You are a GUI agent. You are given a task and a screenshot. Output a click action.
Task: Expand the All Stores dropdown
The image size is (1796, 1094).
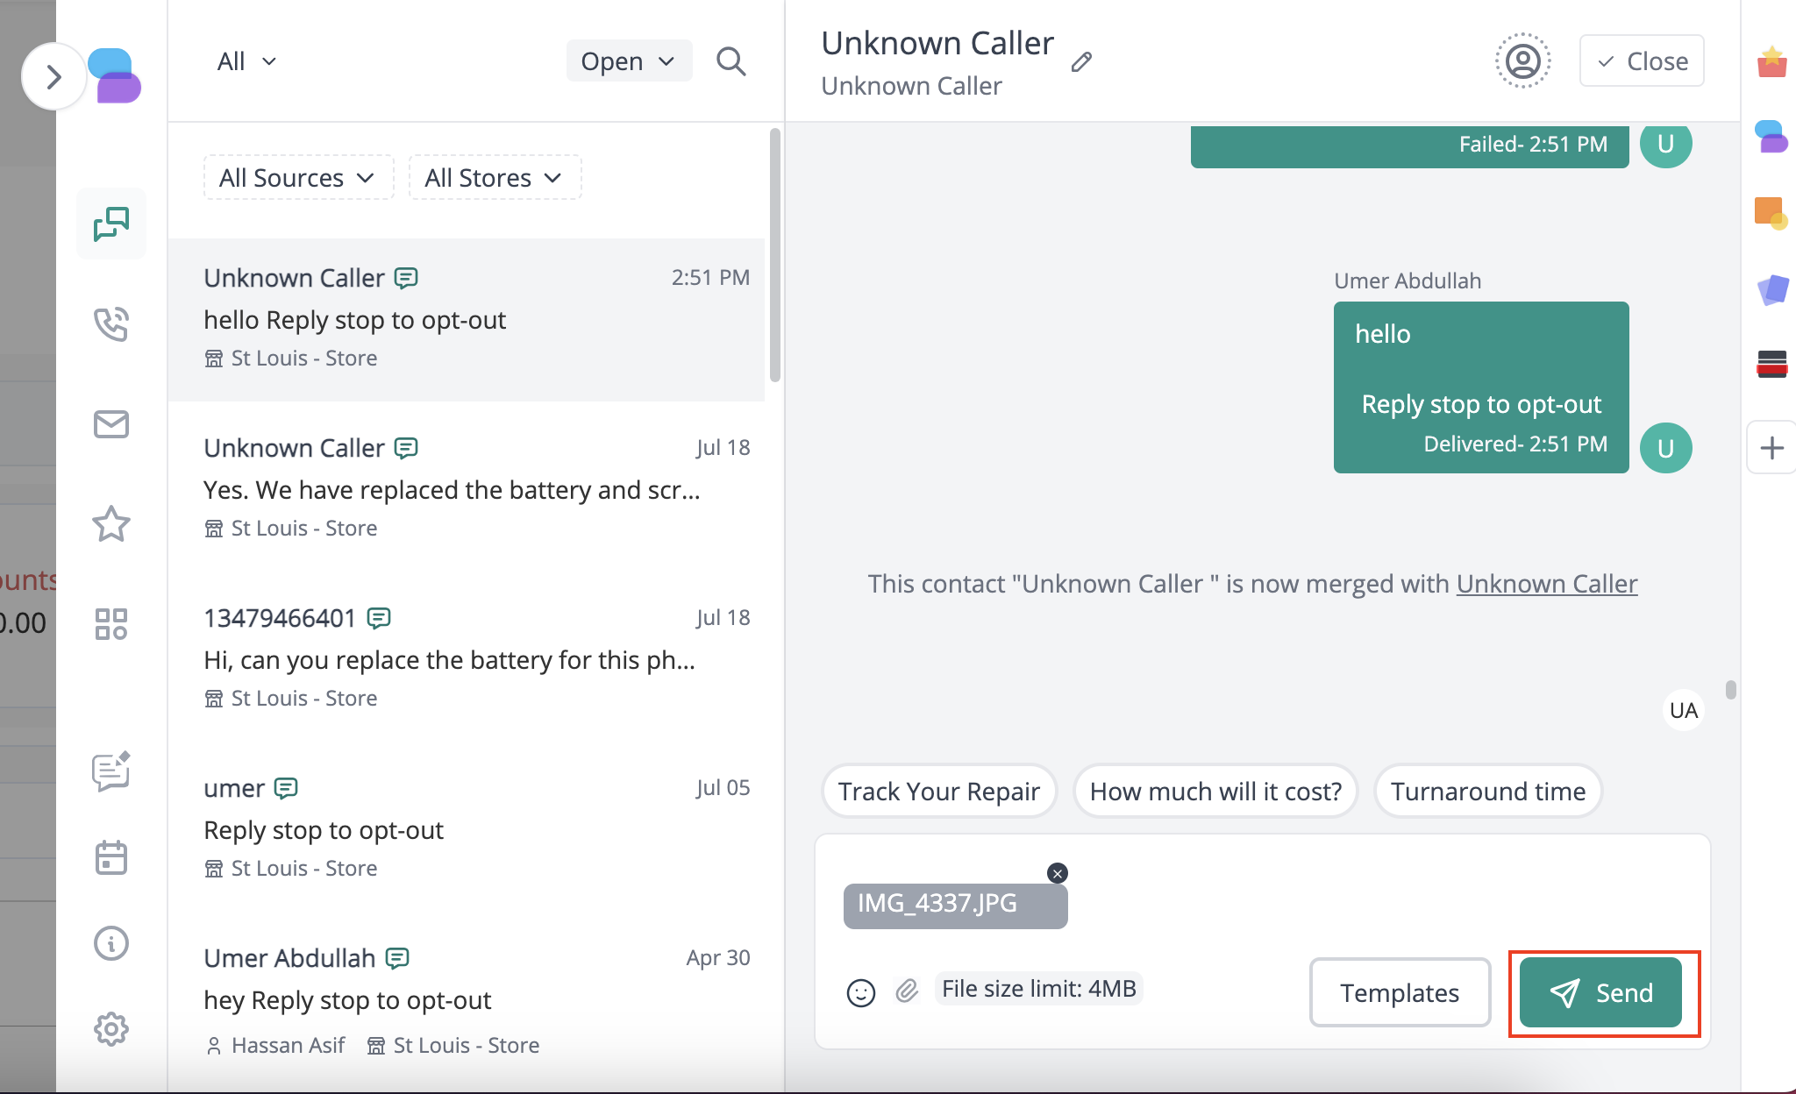[x=495, y=178]
